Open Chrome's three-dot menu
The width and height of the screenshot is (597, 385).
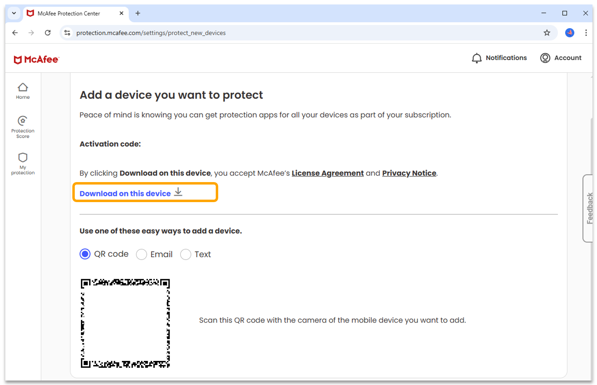point(587,33)
